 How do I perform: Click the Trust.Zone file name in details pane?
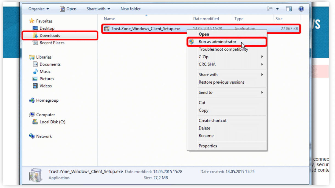[x=86, y=172]
